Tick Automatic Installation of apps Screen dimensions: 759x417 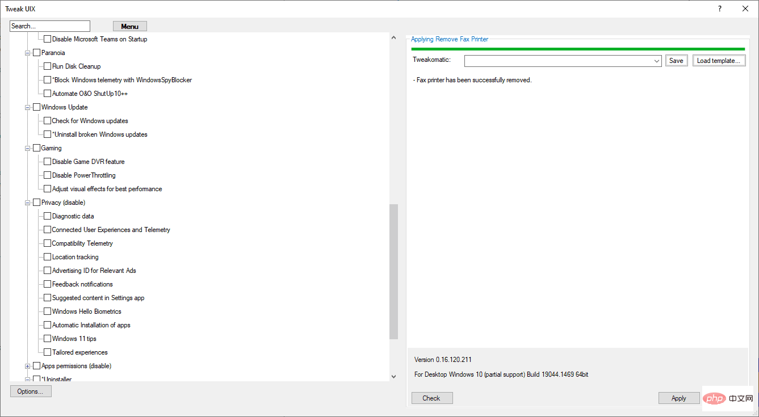[x=48, y=325]
